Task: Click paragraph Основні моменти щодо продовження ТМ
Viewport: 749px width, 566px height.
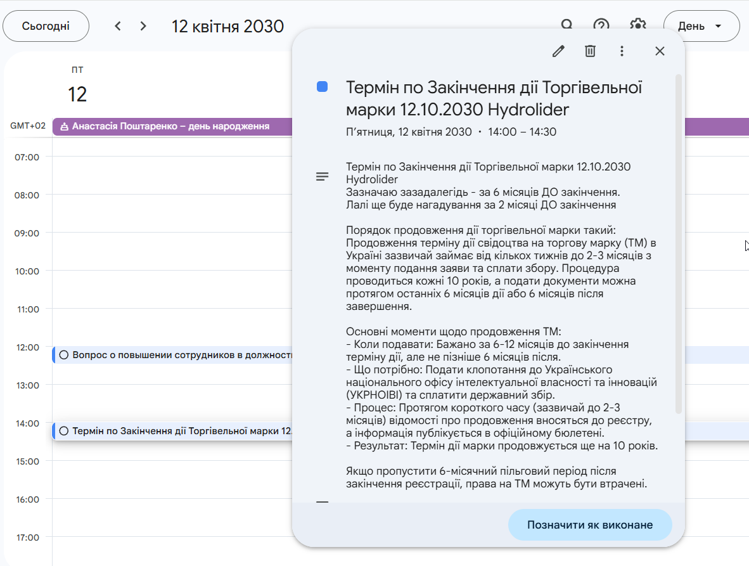Action: pos(453,331)
